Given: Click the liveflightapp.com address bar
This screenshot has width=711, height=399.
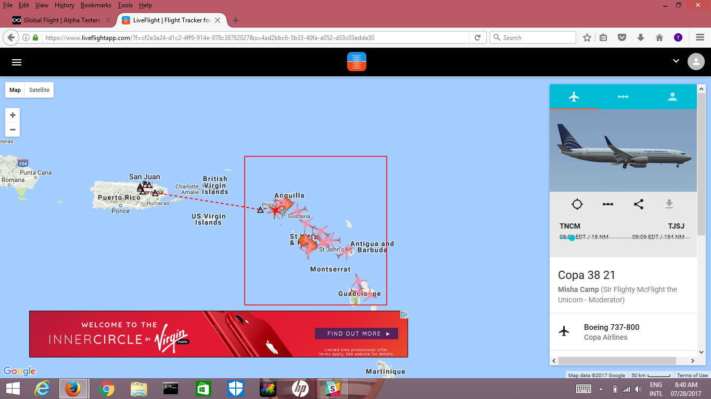Looking at the screenshot, I should (255, 37).
